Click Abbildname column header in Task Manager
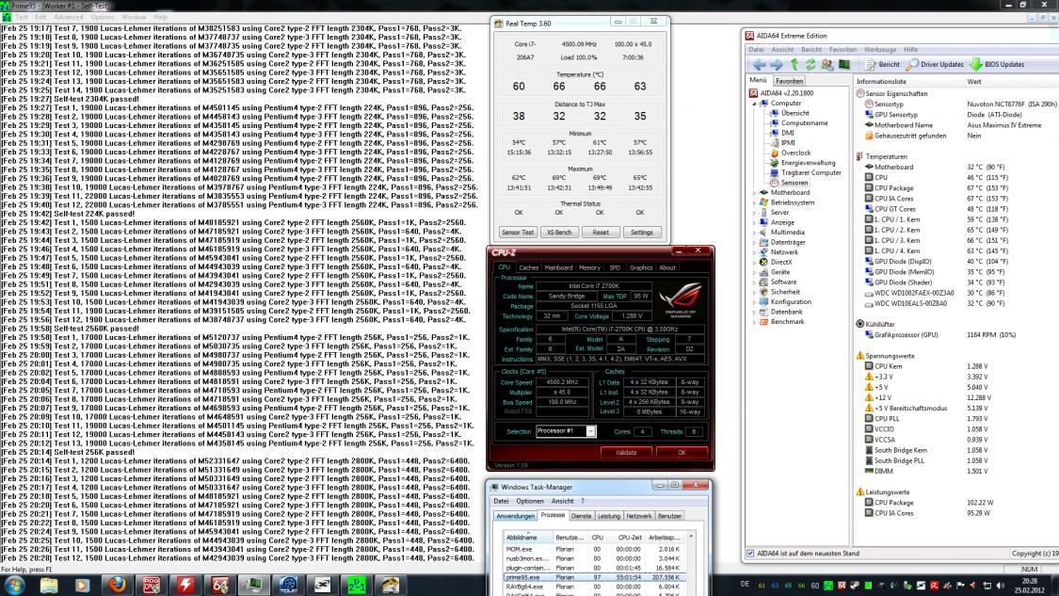The height and width of the screenshot is (596, 1059). tap(528, 538)
